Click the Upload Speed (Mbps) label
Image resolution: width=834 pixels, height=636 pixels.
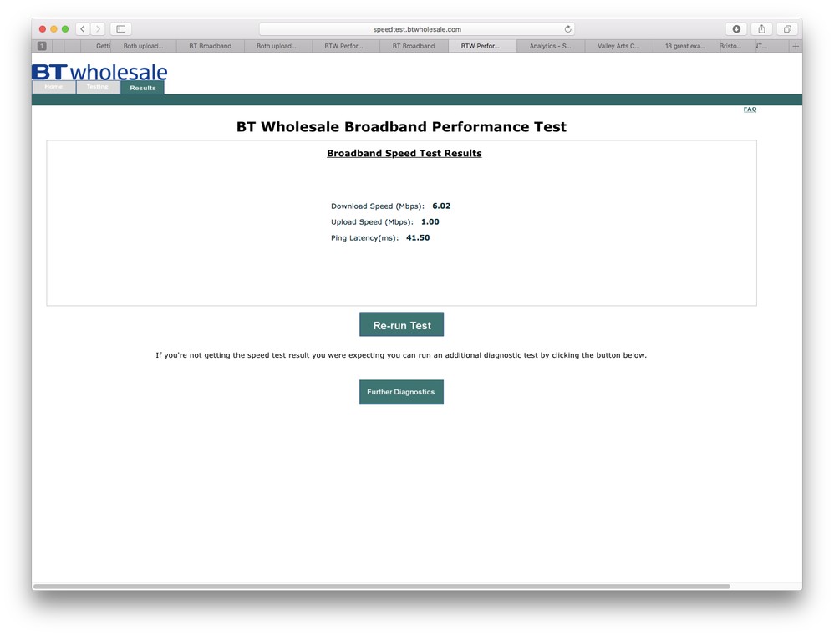[372, 222]
